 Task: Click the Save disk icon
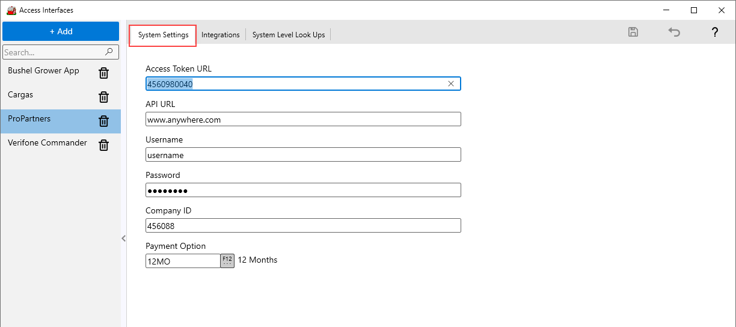click(x=633, y=32)
